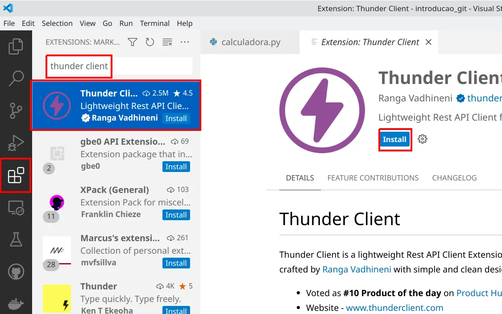Click the XPack avatar icon

click(x=57, y=202)
